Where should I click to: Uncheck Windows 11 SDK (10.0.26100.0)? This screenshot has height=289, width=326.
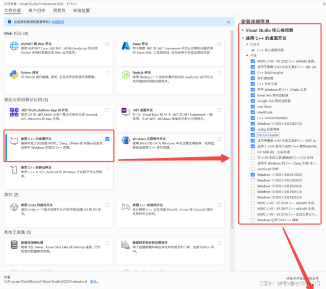point(253,175)
